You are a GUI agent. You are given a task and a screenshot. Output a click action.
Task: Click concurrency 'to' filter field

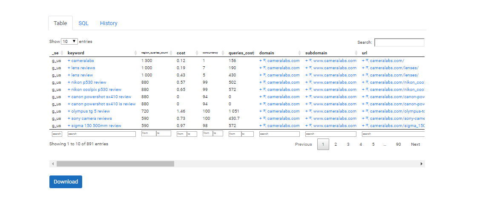218,133
